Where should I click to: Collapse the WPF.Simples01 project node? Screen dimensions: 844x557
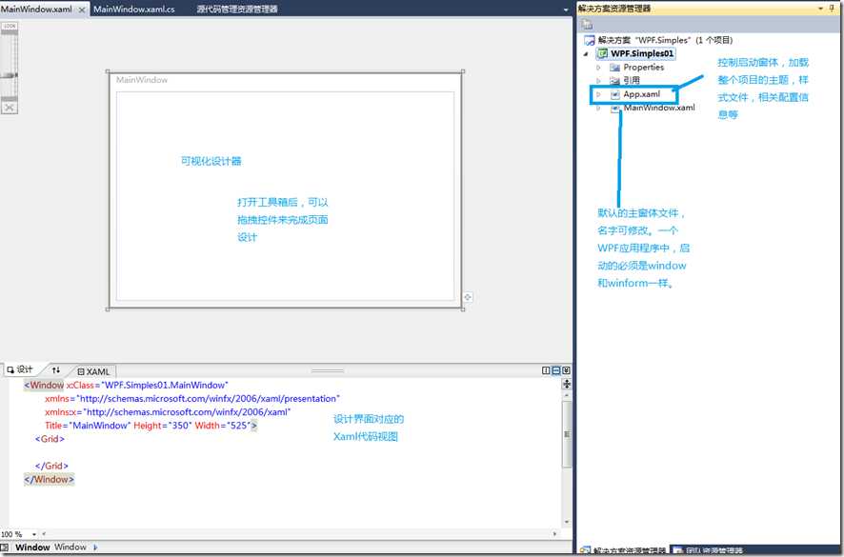tap(586, 54)
